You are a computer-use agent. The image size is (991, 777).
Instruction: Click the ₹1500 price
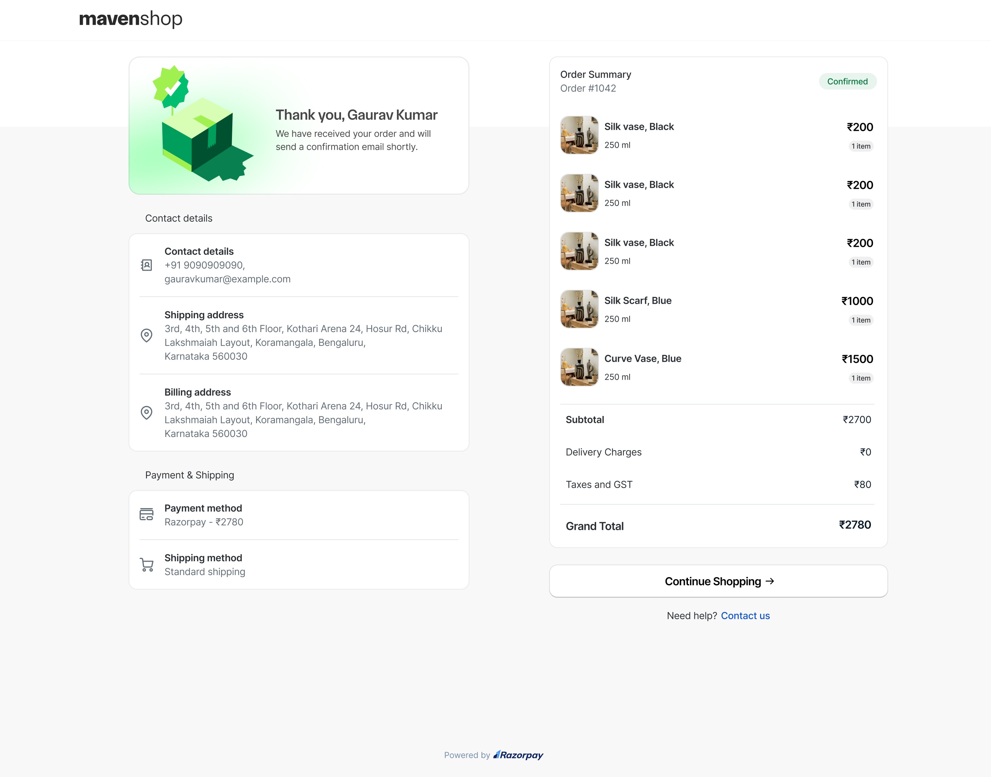coord(857,359)
